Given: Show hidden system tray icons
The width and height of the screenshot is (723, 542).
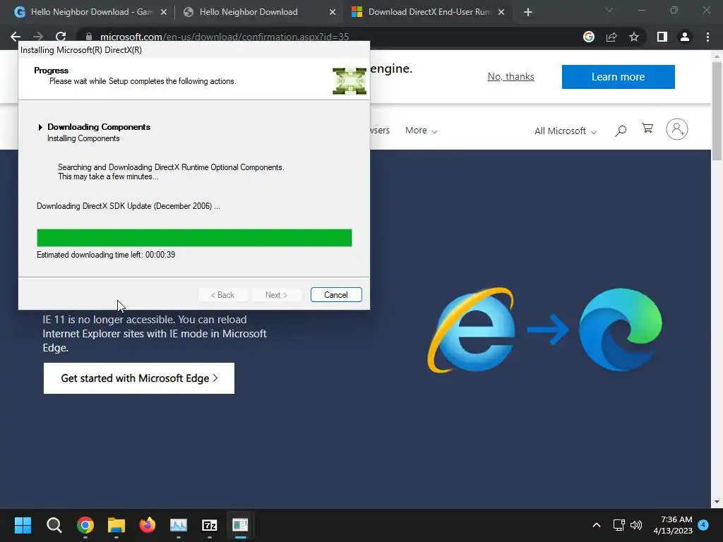Looking at the screenshot, I should point(596,525).
